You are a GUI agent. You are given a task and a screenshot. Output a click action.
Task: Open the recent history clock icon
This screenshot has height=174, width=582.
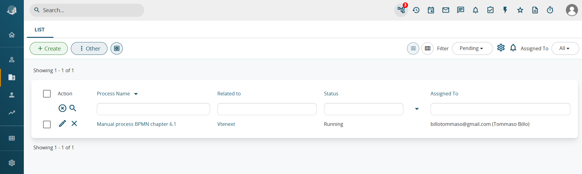[416, 10]
